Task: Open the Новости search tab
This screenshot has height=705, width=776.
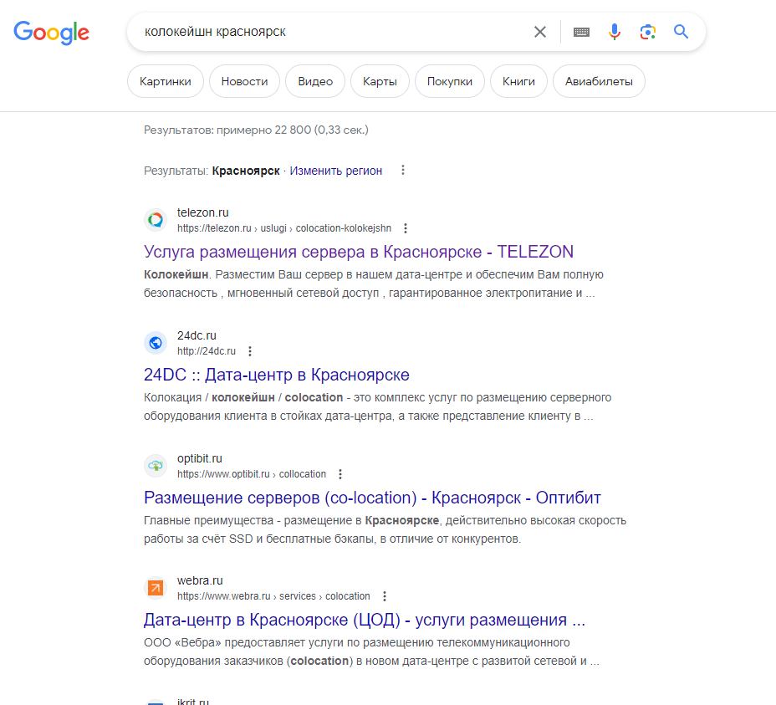Action: [243, 81]
